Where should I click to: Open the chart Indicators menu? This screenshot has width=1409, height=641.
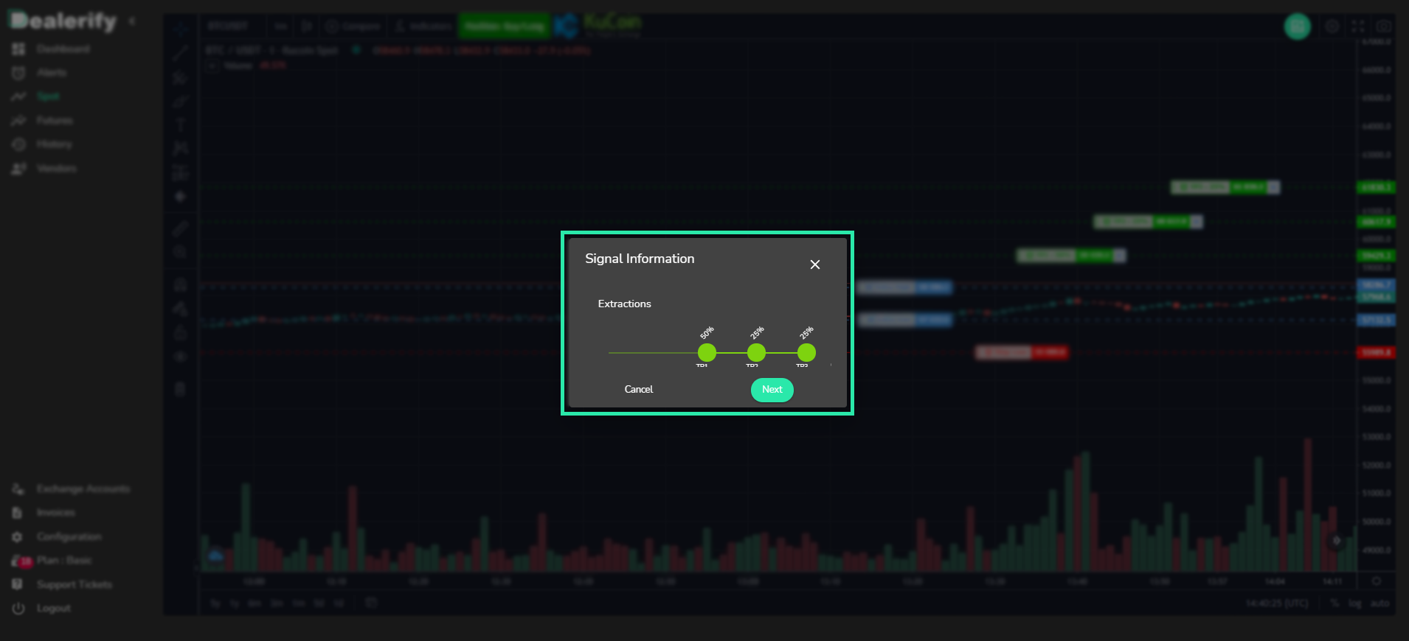(x=423, y=26)
